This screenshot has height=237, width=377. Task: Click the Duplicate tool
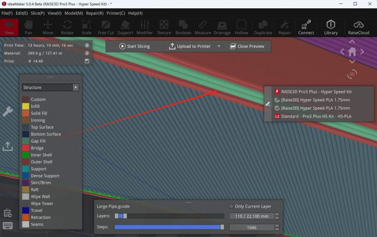(263, 28)
